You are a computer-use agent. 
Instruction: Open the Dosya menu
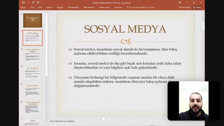(x=23, y=7)
